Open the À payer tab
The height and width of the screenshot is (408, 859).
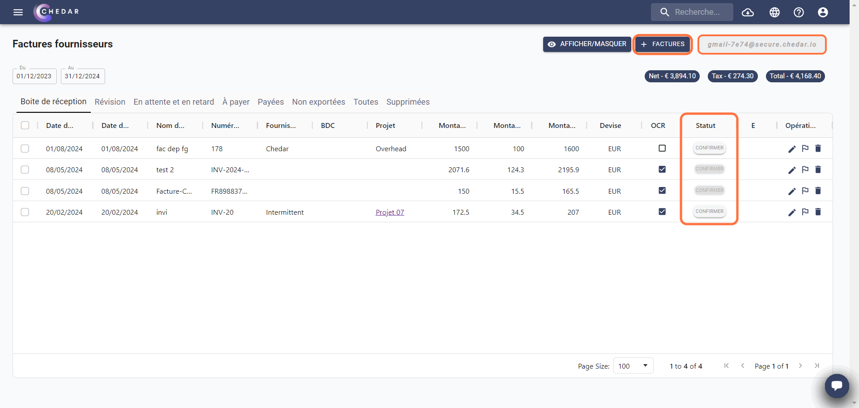click(236, 102)
